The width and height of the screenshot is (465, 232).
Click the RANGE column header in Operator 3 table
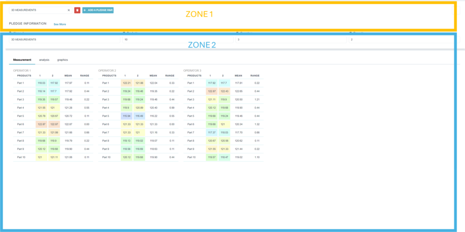pos(255,76)
